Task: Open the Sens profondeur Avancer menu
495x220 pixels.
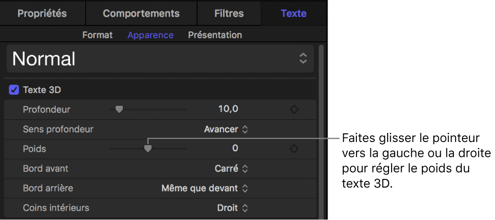Action: pyautogui.click(x=226, y=129)
